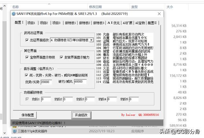Image resolution: width=204 pixels, height=138 pixels.
Task: Click the 功阶2 input field
Action: click(68, 99)
